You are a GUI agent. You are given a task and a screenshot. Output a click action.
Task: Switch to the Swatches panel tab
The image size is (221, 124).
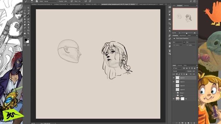click(x=186, y=6)
